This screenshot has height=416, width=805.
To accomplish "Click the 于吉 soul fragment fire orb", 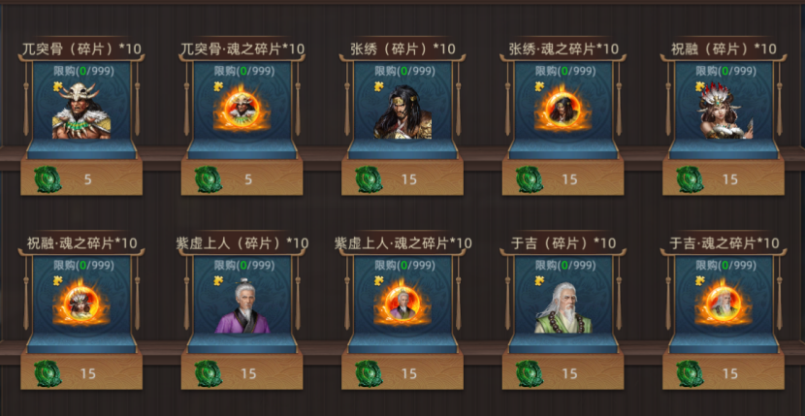I will [724, 304].
